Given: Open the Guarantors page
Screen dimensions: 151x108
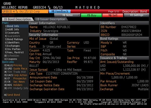Looking at the screenshot, I should (x=13, y=36).
